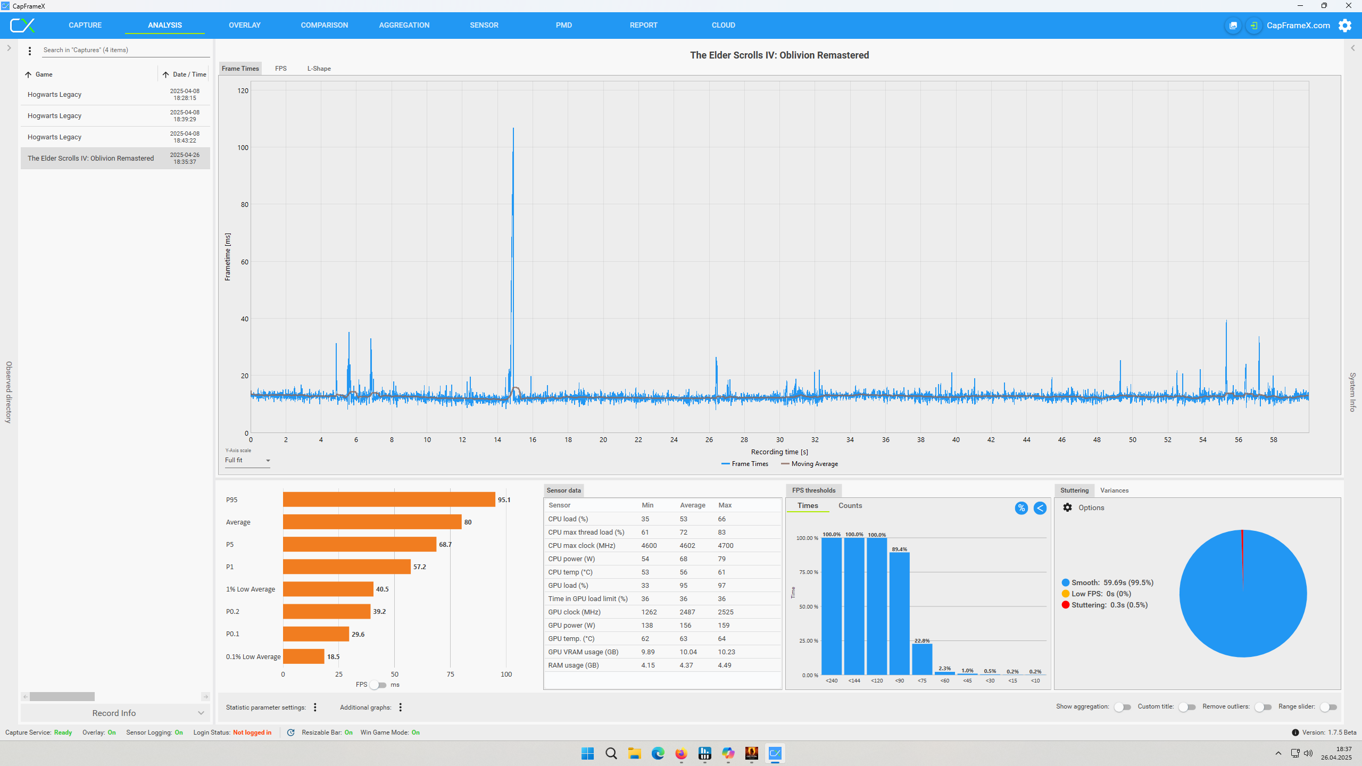Click the login icon next to CapFrameX.com
The width and height of the screenshot is (1362, 766).
tap(1254, 26)
